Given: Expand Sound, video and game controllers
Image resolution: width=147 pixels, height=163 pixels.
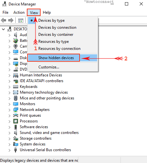Looking at the screenshot, I should point(10,133).
